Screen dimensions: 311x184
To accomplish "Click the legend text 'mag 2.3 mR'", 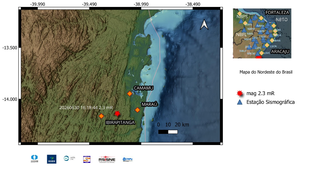I will 261,93.
